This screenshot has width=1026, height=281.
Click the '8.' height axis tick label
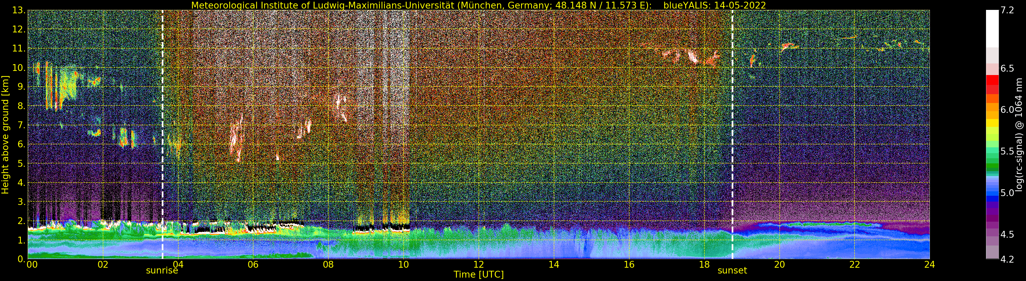pyautogui.click(x=22, y=106)
